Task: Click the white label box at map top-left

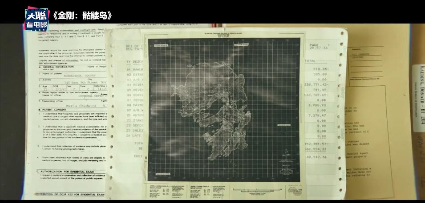Action: 161,45
